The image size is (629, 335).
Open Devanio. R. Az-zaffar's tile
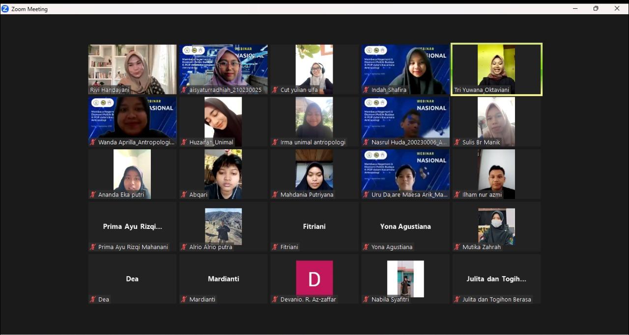click(314, 278)
